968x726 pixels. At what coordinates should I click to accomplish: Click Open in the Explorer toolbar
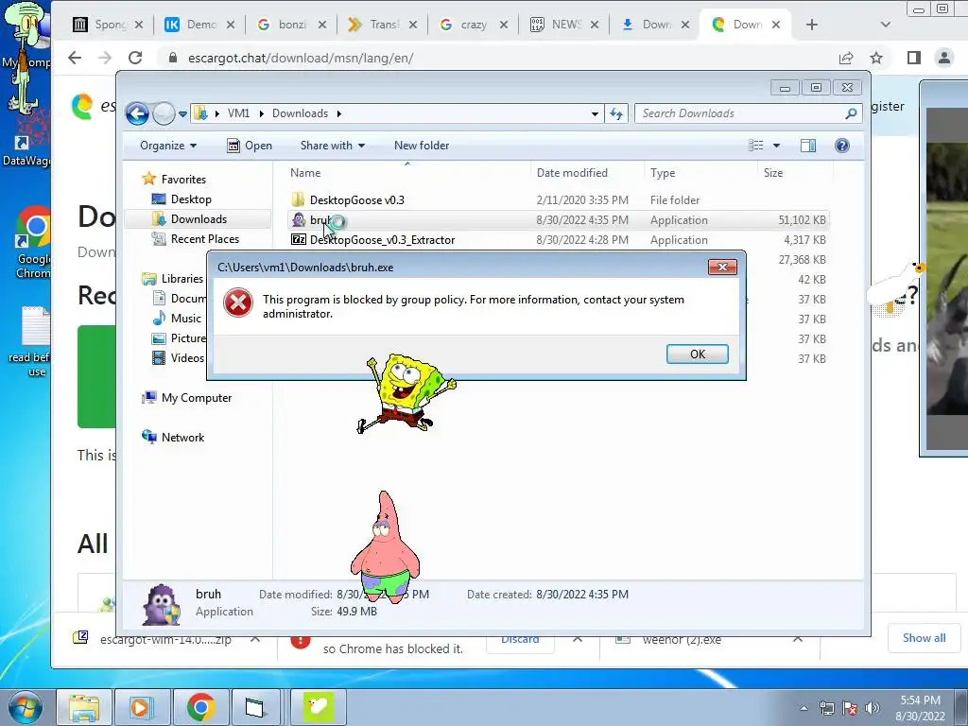pos(250,146)
